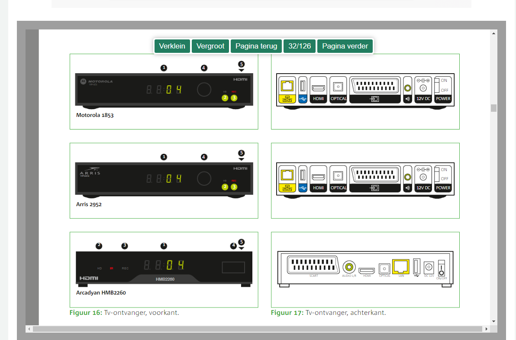Click the Motorola 1853 front view image
Image resolution: width=516 pixels, height=340 pixels.
point(164,91)
